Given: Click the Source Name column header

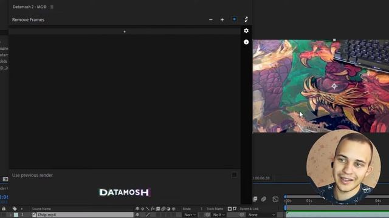Looking at the screenshot, I should click(41, 209).
